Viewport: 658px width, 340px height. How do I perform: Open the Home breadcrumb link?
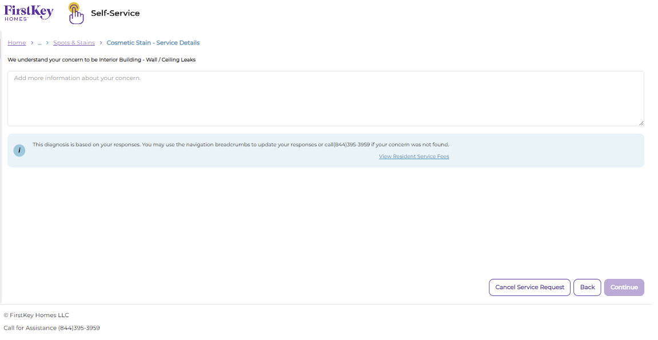17,43
